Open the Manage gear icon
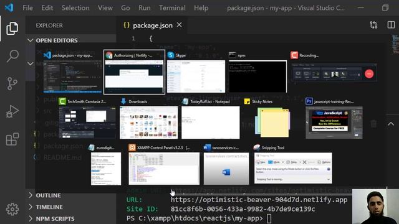The height and width of the screenshot is (224, 399). [12, 209]
